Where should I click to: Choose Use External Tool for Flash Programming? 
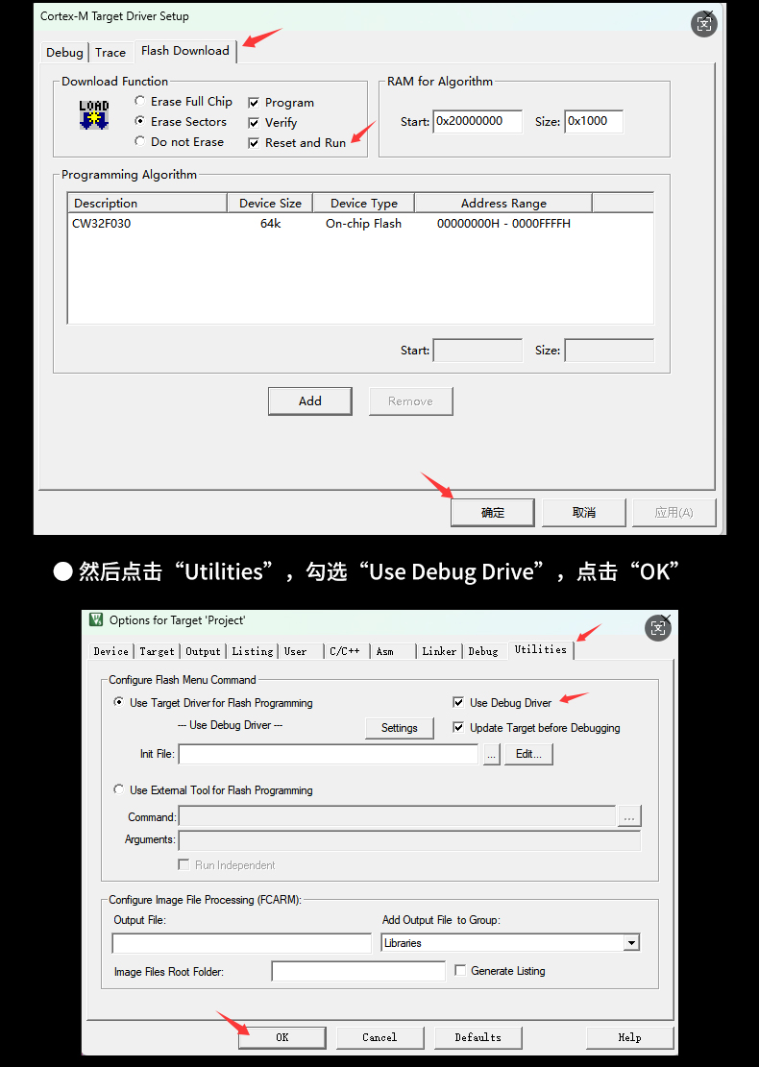[x=119, y=790]
